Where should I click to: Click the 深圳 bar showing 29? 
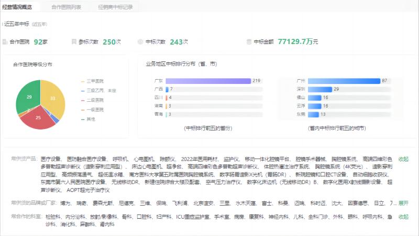point(320,89)
